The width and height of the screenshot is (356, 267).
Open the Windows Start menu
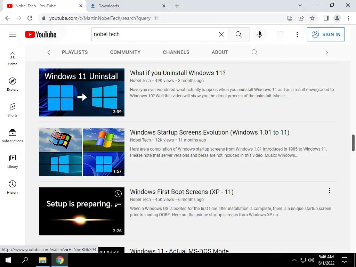tap(8, 260)
